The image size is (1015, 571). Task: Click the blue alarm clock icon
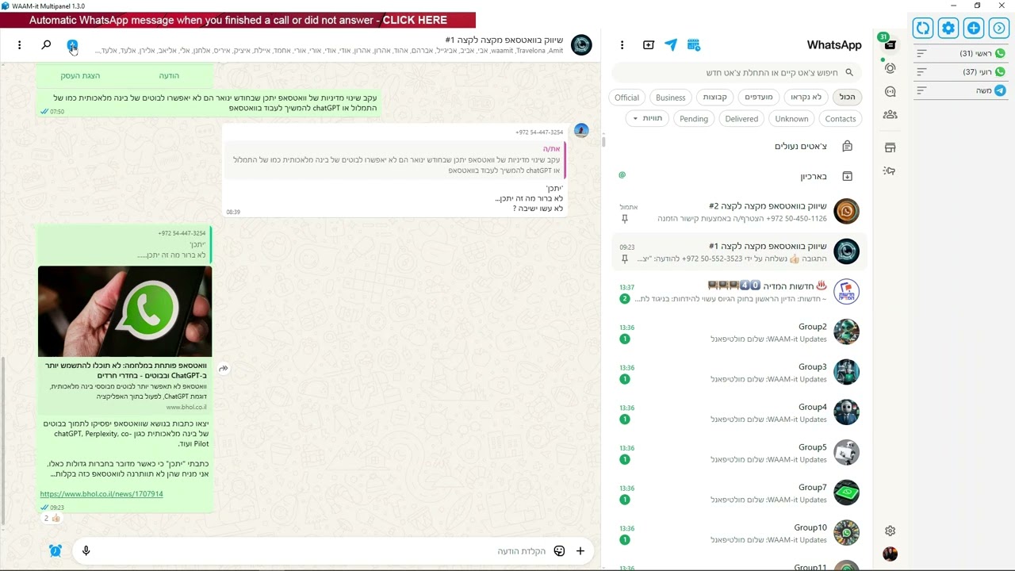[x=56, y=550]
